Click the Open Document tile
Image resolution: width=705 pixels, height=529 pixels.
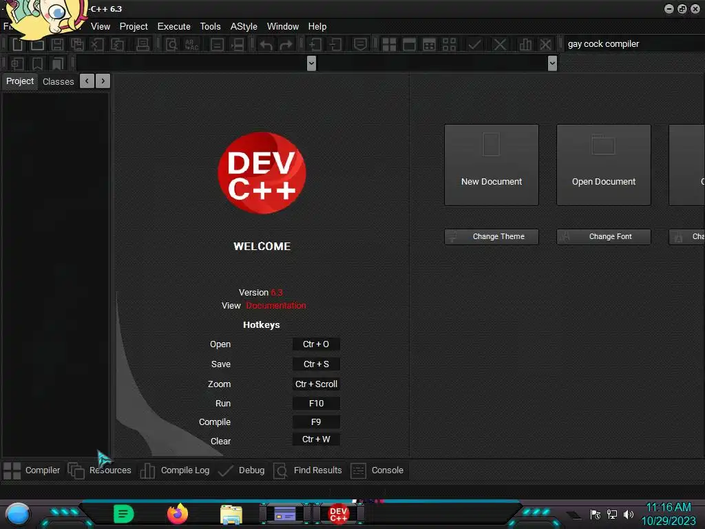(604, 165)
